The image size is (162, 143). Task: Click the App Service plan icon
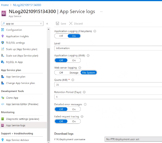click(3, 77)
